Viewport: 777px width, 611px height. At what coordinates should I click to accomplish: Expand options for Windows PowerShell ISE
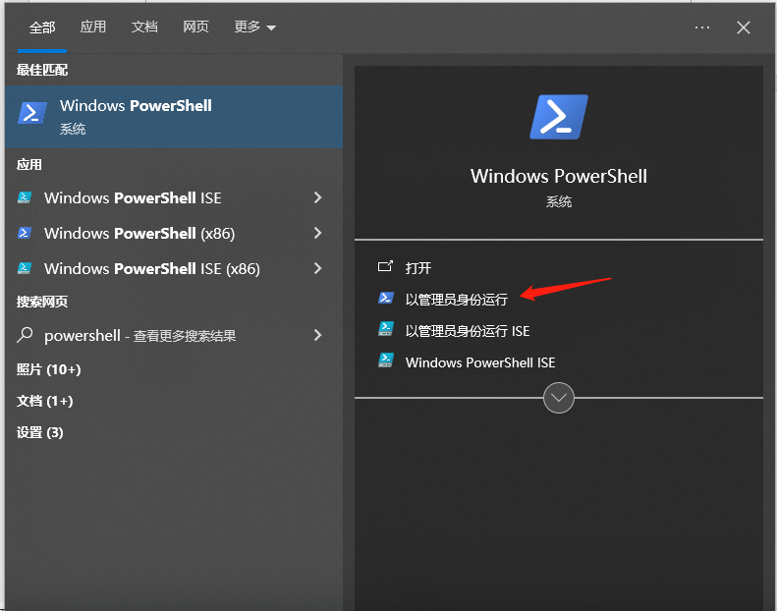318,197
